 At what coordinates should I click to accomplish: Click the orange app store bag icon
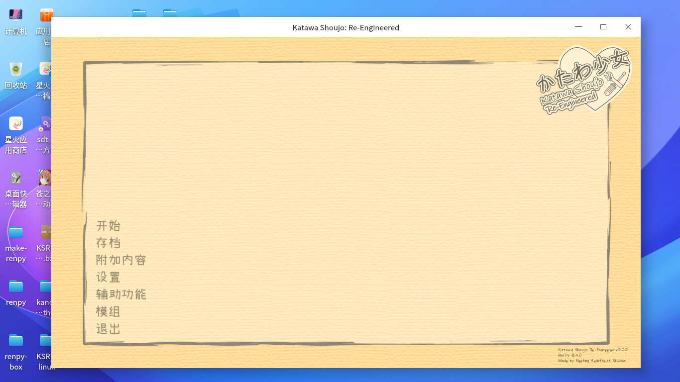coord(46,15)
